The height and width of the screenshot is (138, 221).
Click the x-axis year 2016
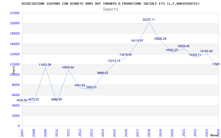(126, 133)
